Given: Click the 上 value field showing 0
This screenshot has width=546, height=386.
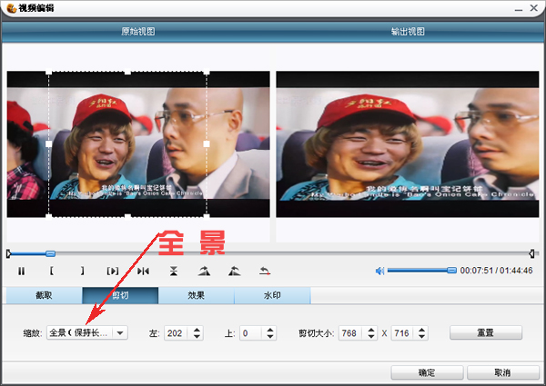Looking at the screenshot, I should click(251, 333).
